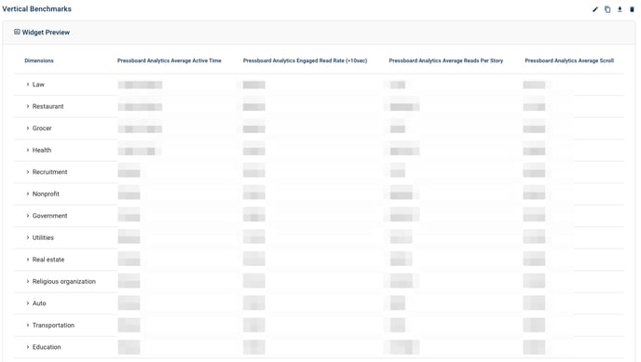Click the download export icon
Viewport: 641px width, 362px height.
tap(620, 9)
